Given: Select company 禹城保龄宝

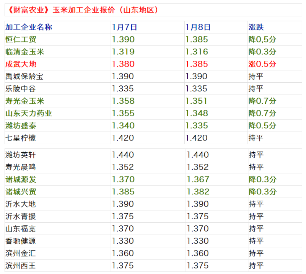Looking at the screenshot, I should coord(24,77).
